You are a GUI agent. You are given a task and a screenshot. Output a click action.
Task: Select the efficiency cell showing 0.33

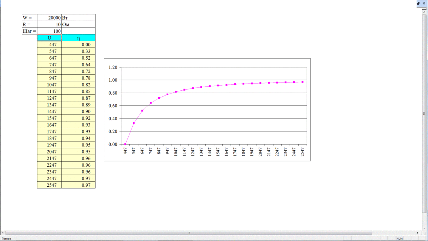pyautogui.click(x=78, y=51)
